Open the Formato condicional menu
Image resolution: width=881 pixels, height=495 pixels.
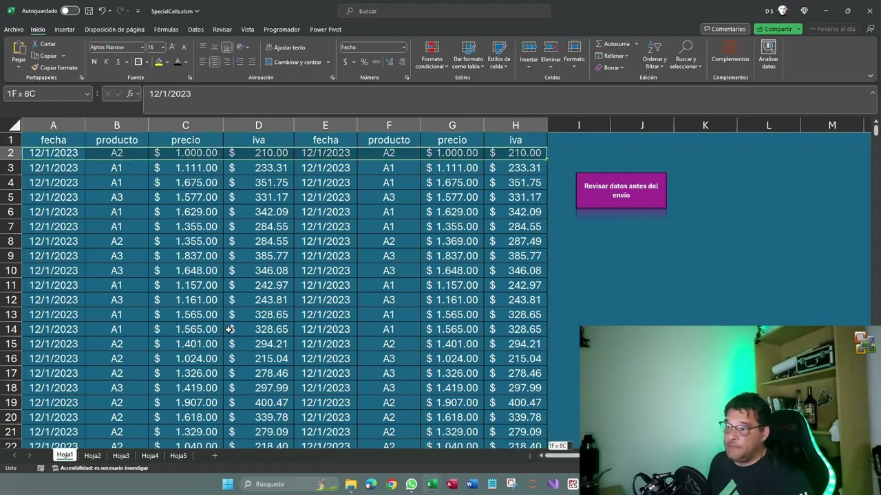tap(432, 55)
